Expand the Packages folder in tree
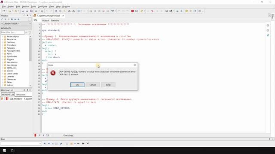The width and height of the screenshot is (275, 154). pyautogui.click(x=2, y=48)
